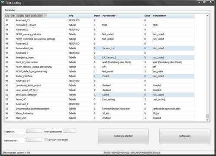Tick the BV nur verwenden checkbox

46,140
